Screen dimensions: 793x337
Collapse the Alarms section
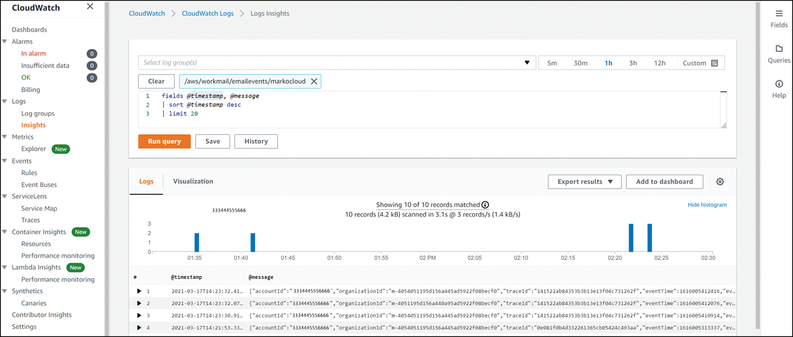[x=5, y=41]
